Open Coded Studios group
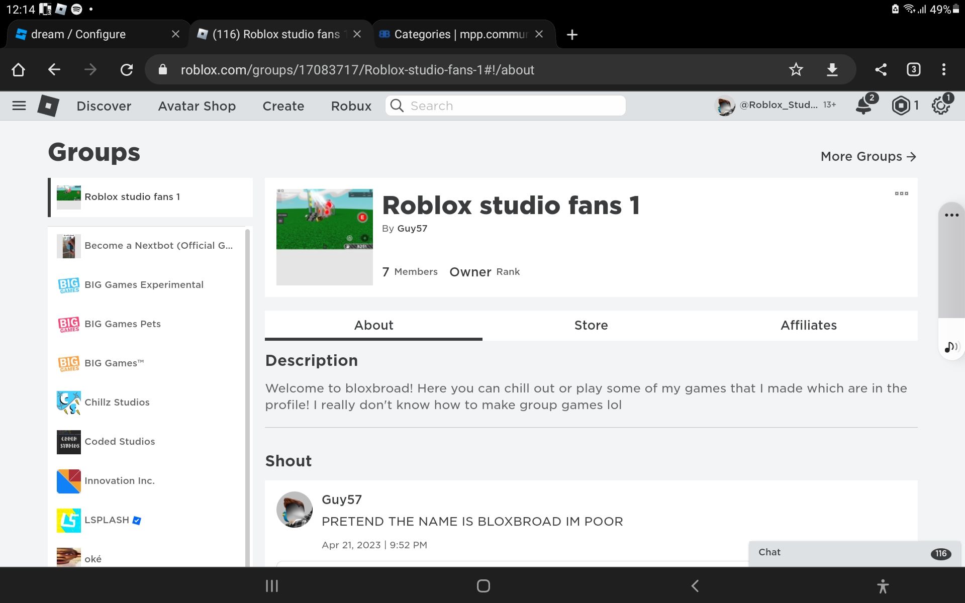 point(147,442)
